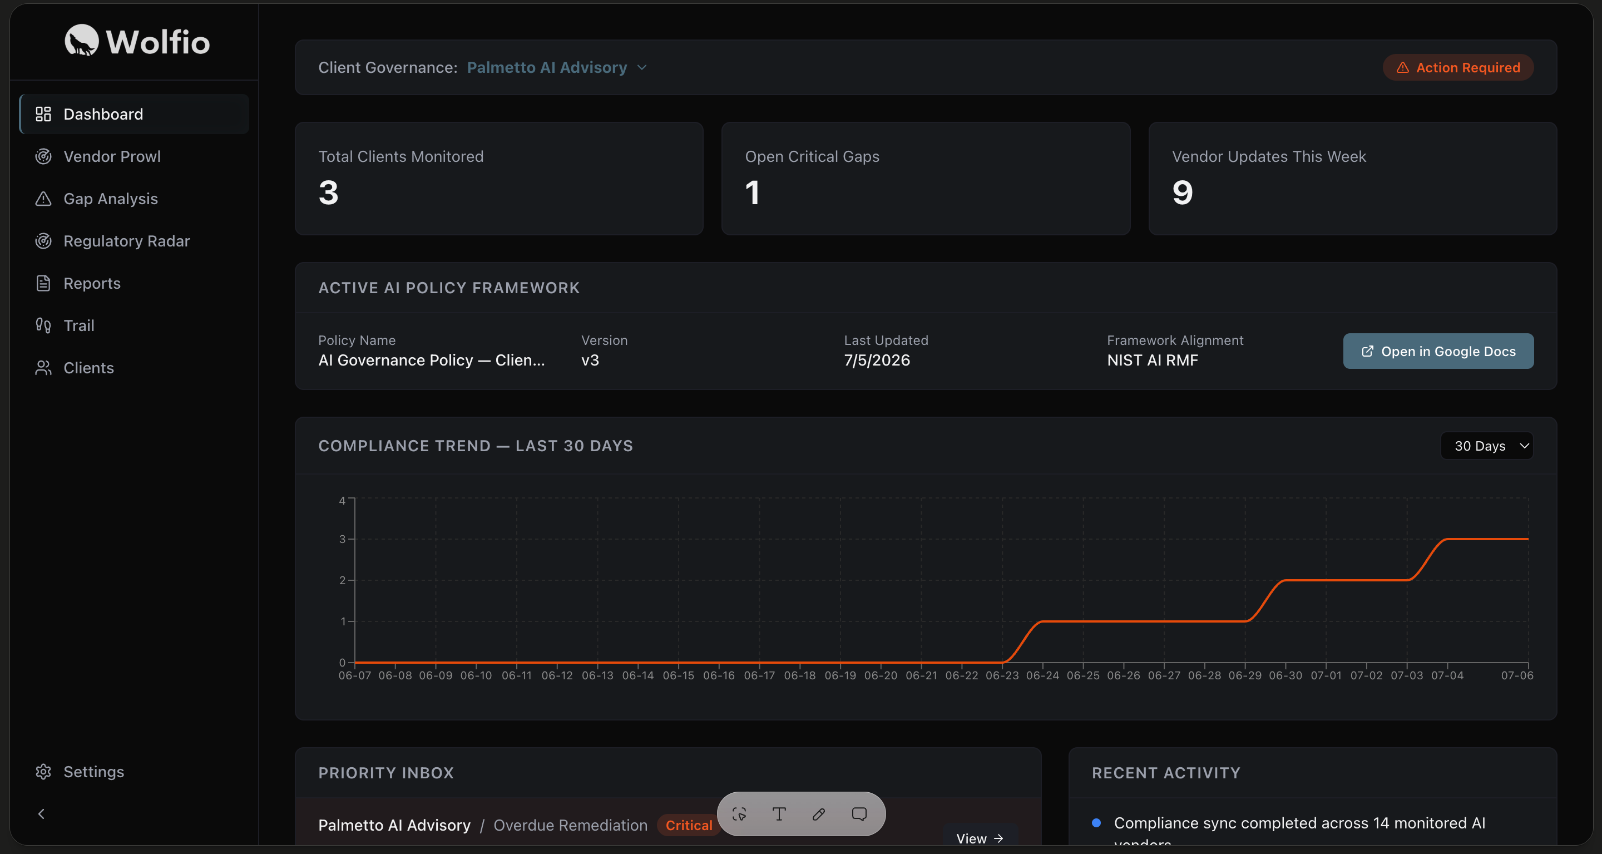Click the Critical tag on Palmetto inbox item
The height and width of the screenshot is (854, 1602).
point(689,825)
